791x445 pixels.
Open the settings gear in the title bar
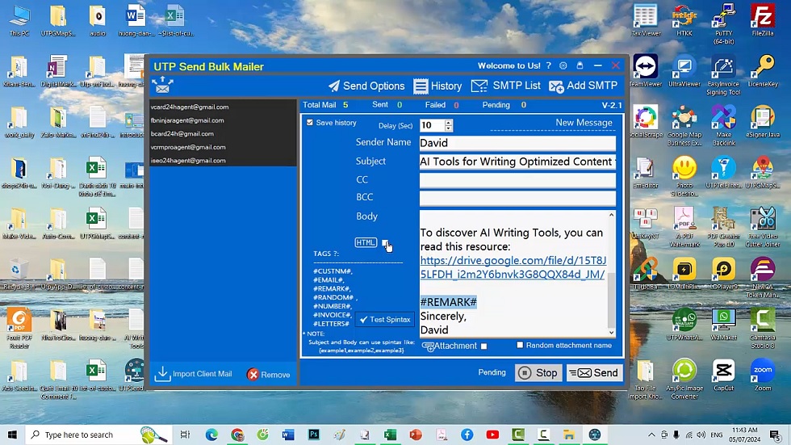[563, 66]
